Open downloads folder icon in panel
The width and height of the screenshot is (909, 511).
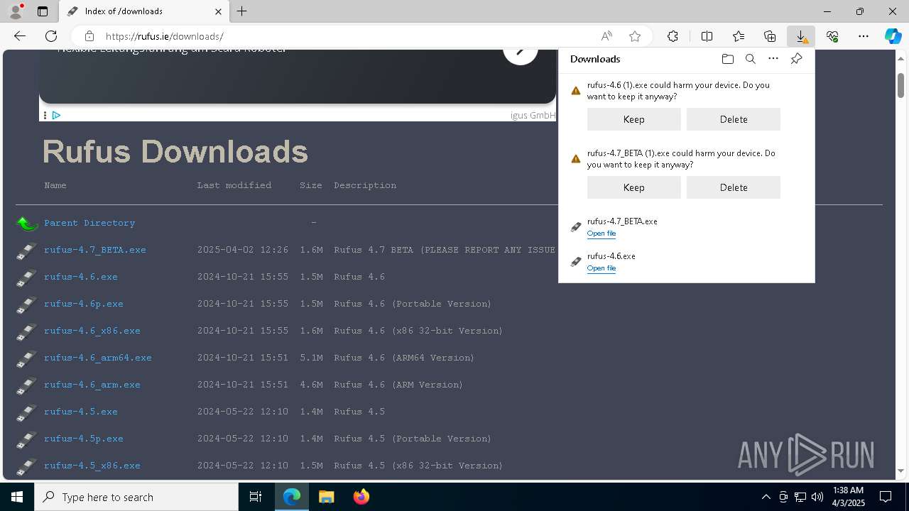[727, 59]
